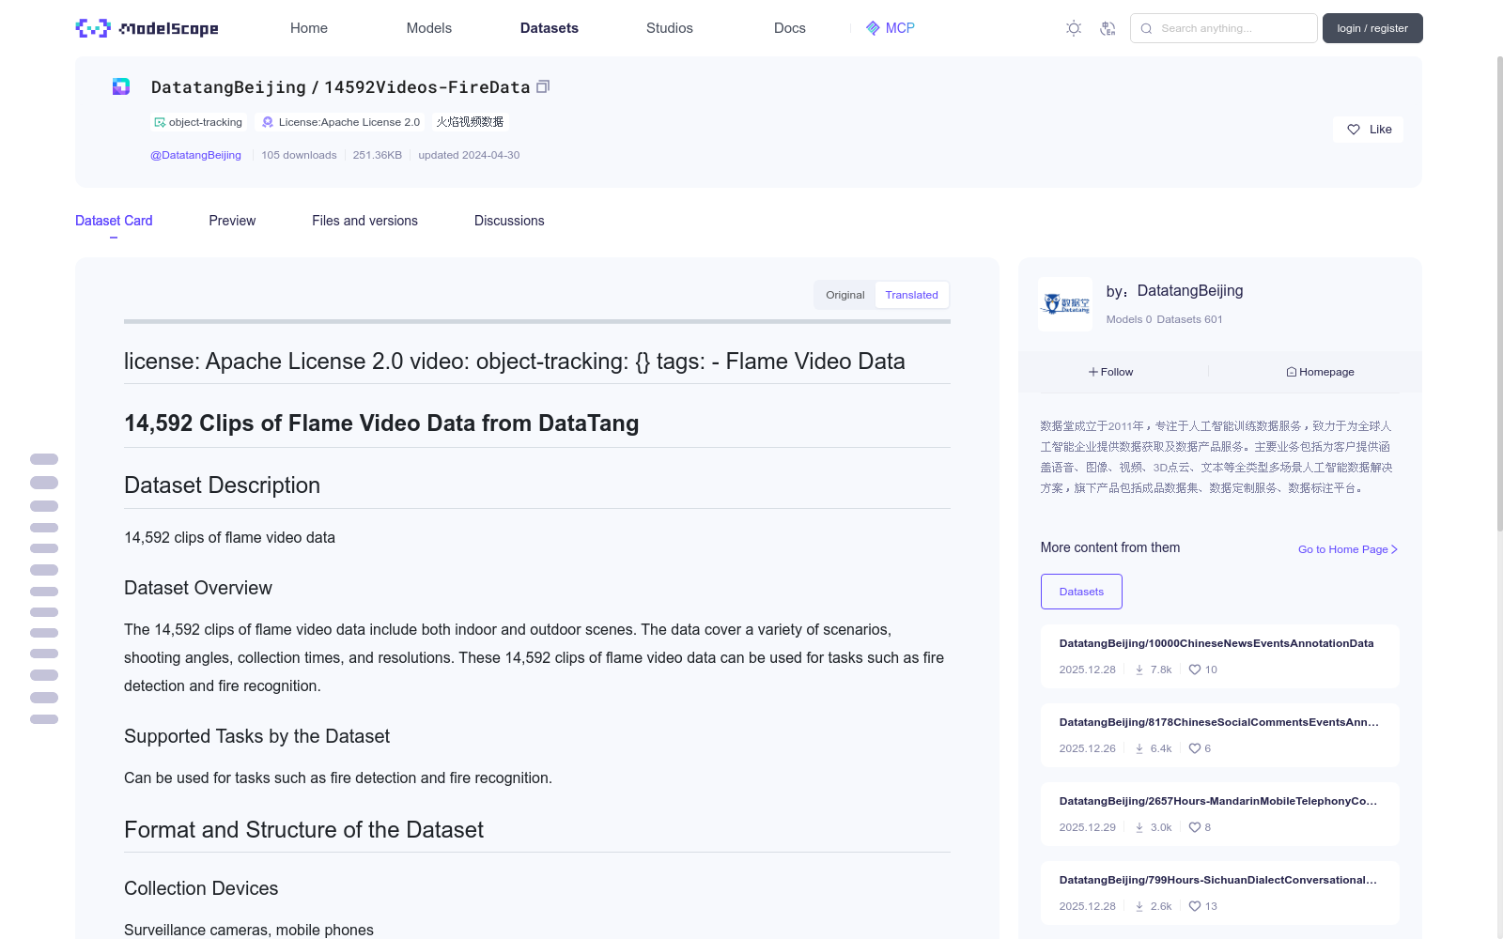Click the dataset avatar beside DatatangBeijing title

coord(121,86)
